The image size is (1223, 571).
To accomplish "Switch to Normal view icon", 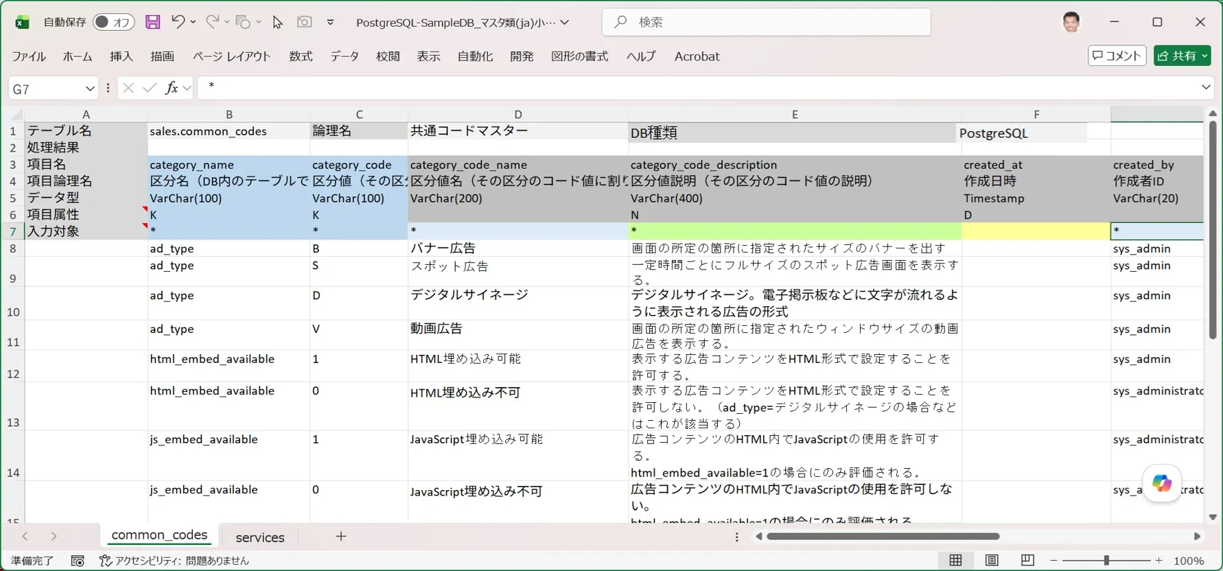I will (955, 561).
